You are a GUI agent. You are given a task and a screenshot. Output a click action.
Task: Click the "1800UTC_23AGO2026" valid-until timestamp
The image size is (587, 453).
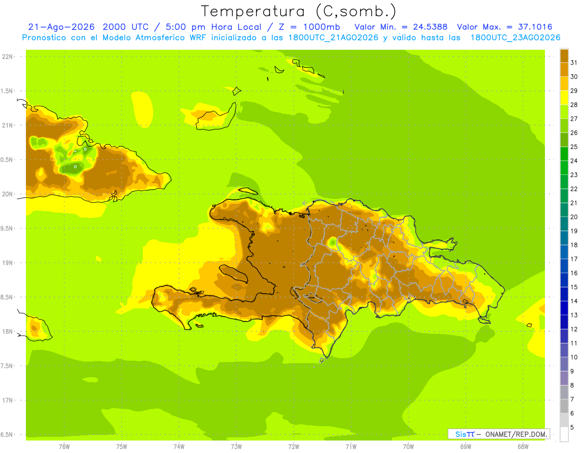coord(516,38)
